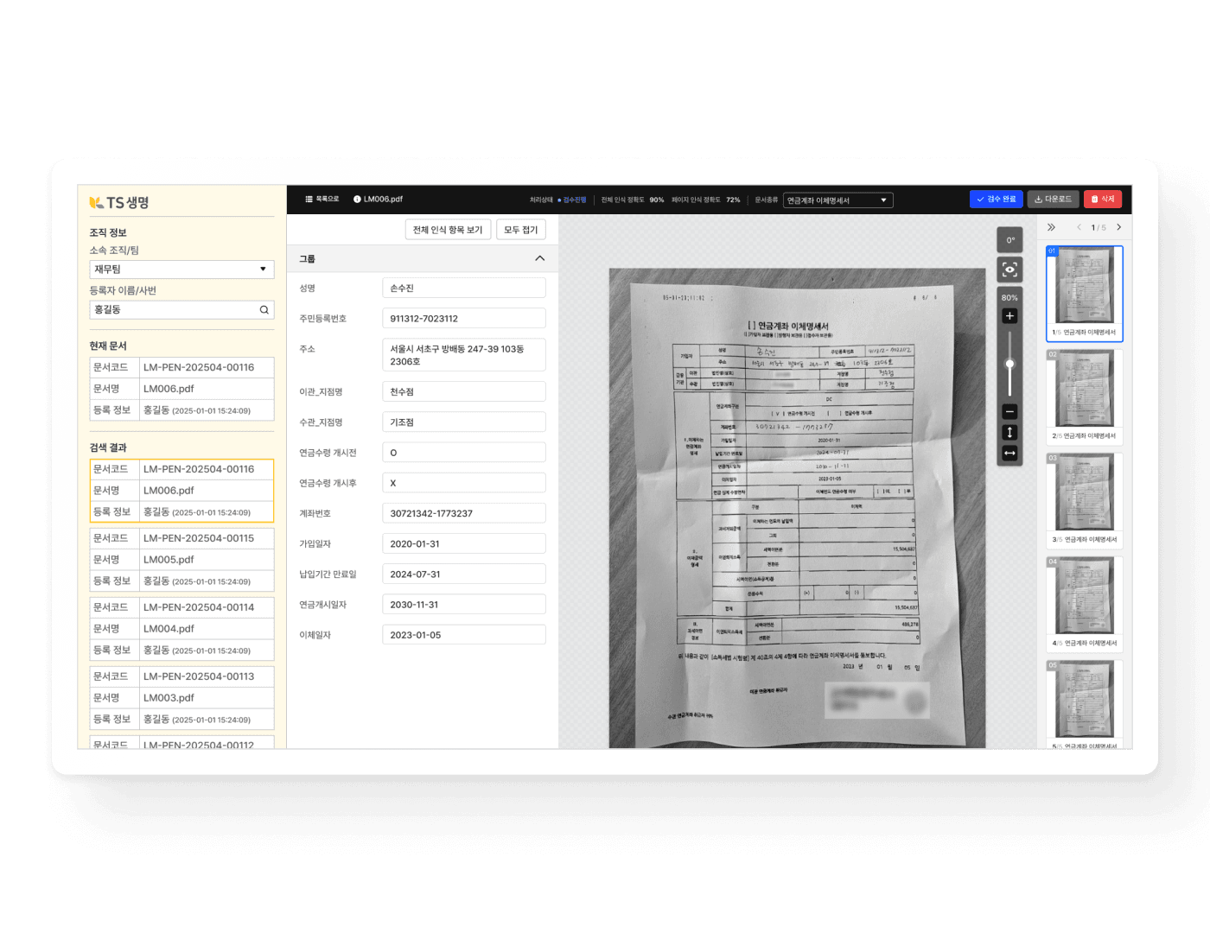Go to the next page arrow
This screenshot has height=933, width=1210.
click(x=1119, y=228)
